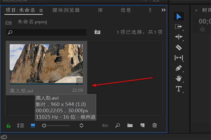
Task: Select the Selection arrow tool
Action: point(179,16)
